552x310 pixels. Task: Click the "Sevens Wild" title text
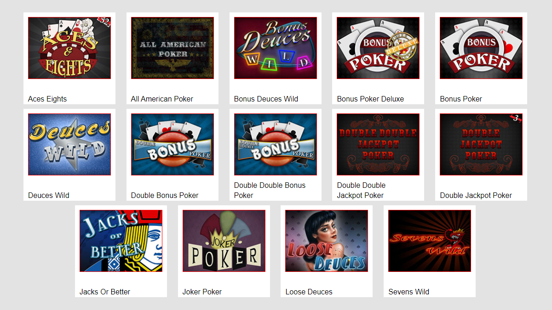(x=409, y=292)
